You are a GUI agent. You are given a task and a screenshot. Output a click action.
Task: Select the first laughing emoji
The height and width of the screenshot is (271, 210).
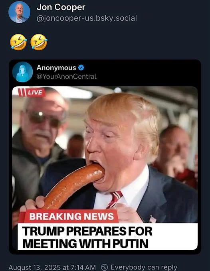tap(18, 42)
